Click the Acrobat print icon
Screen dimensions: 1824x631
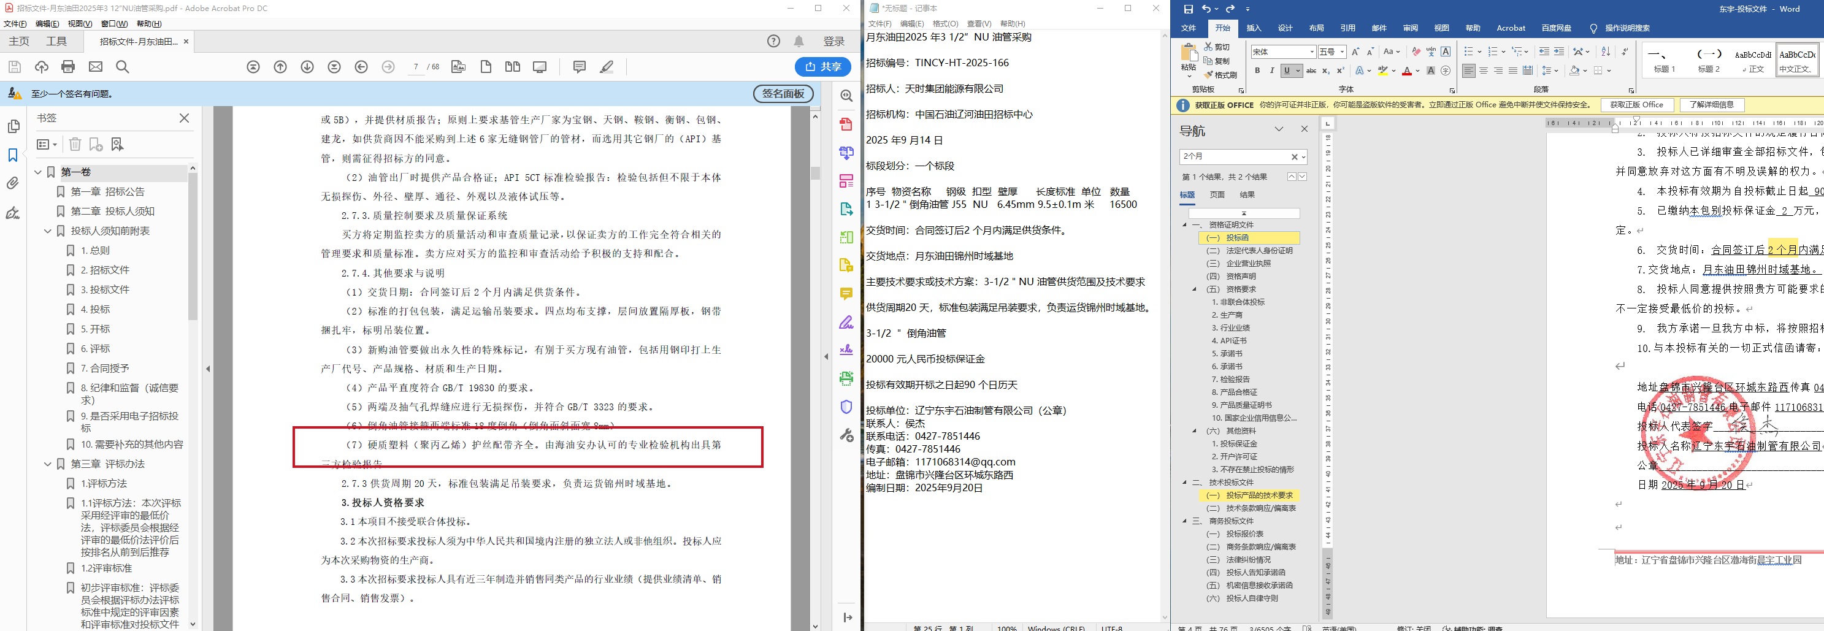68,67
